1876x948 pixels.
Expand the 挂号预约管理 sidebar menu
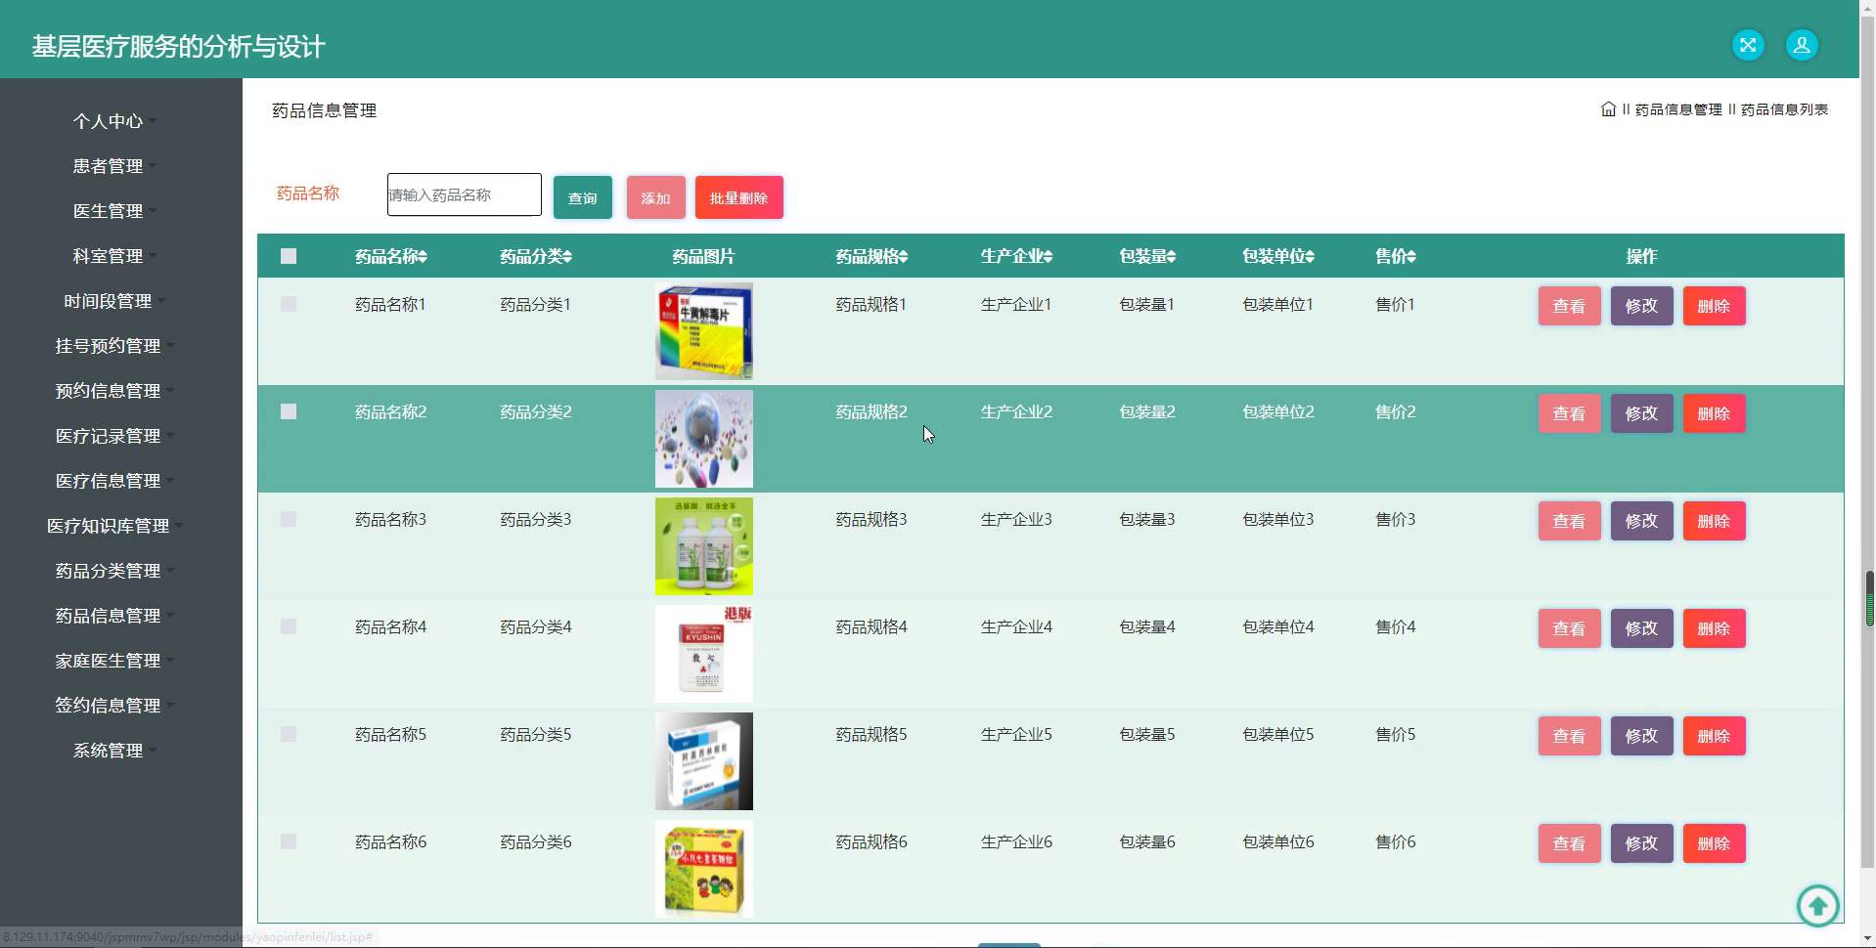(x=115, y=346)
